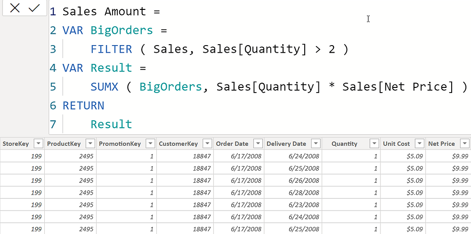Open the ProductKey column filter dropdown

[90, 144]
